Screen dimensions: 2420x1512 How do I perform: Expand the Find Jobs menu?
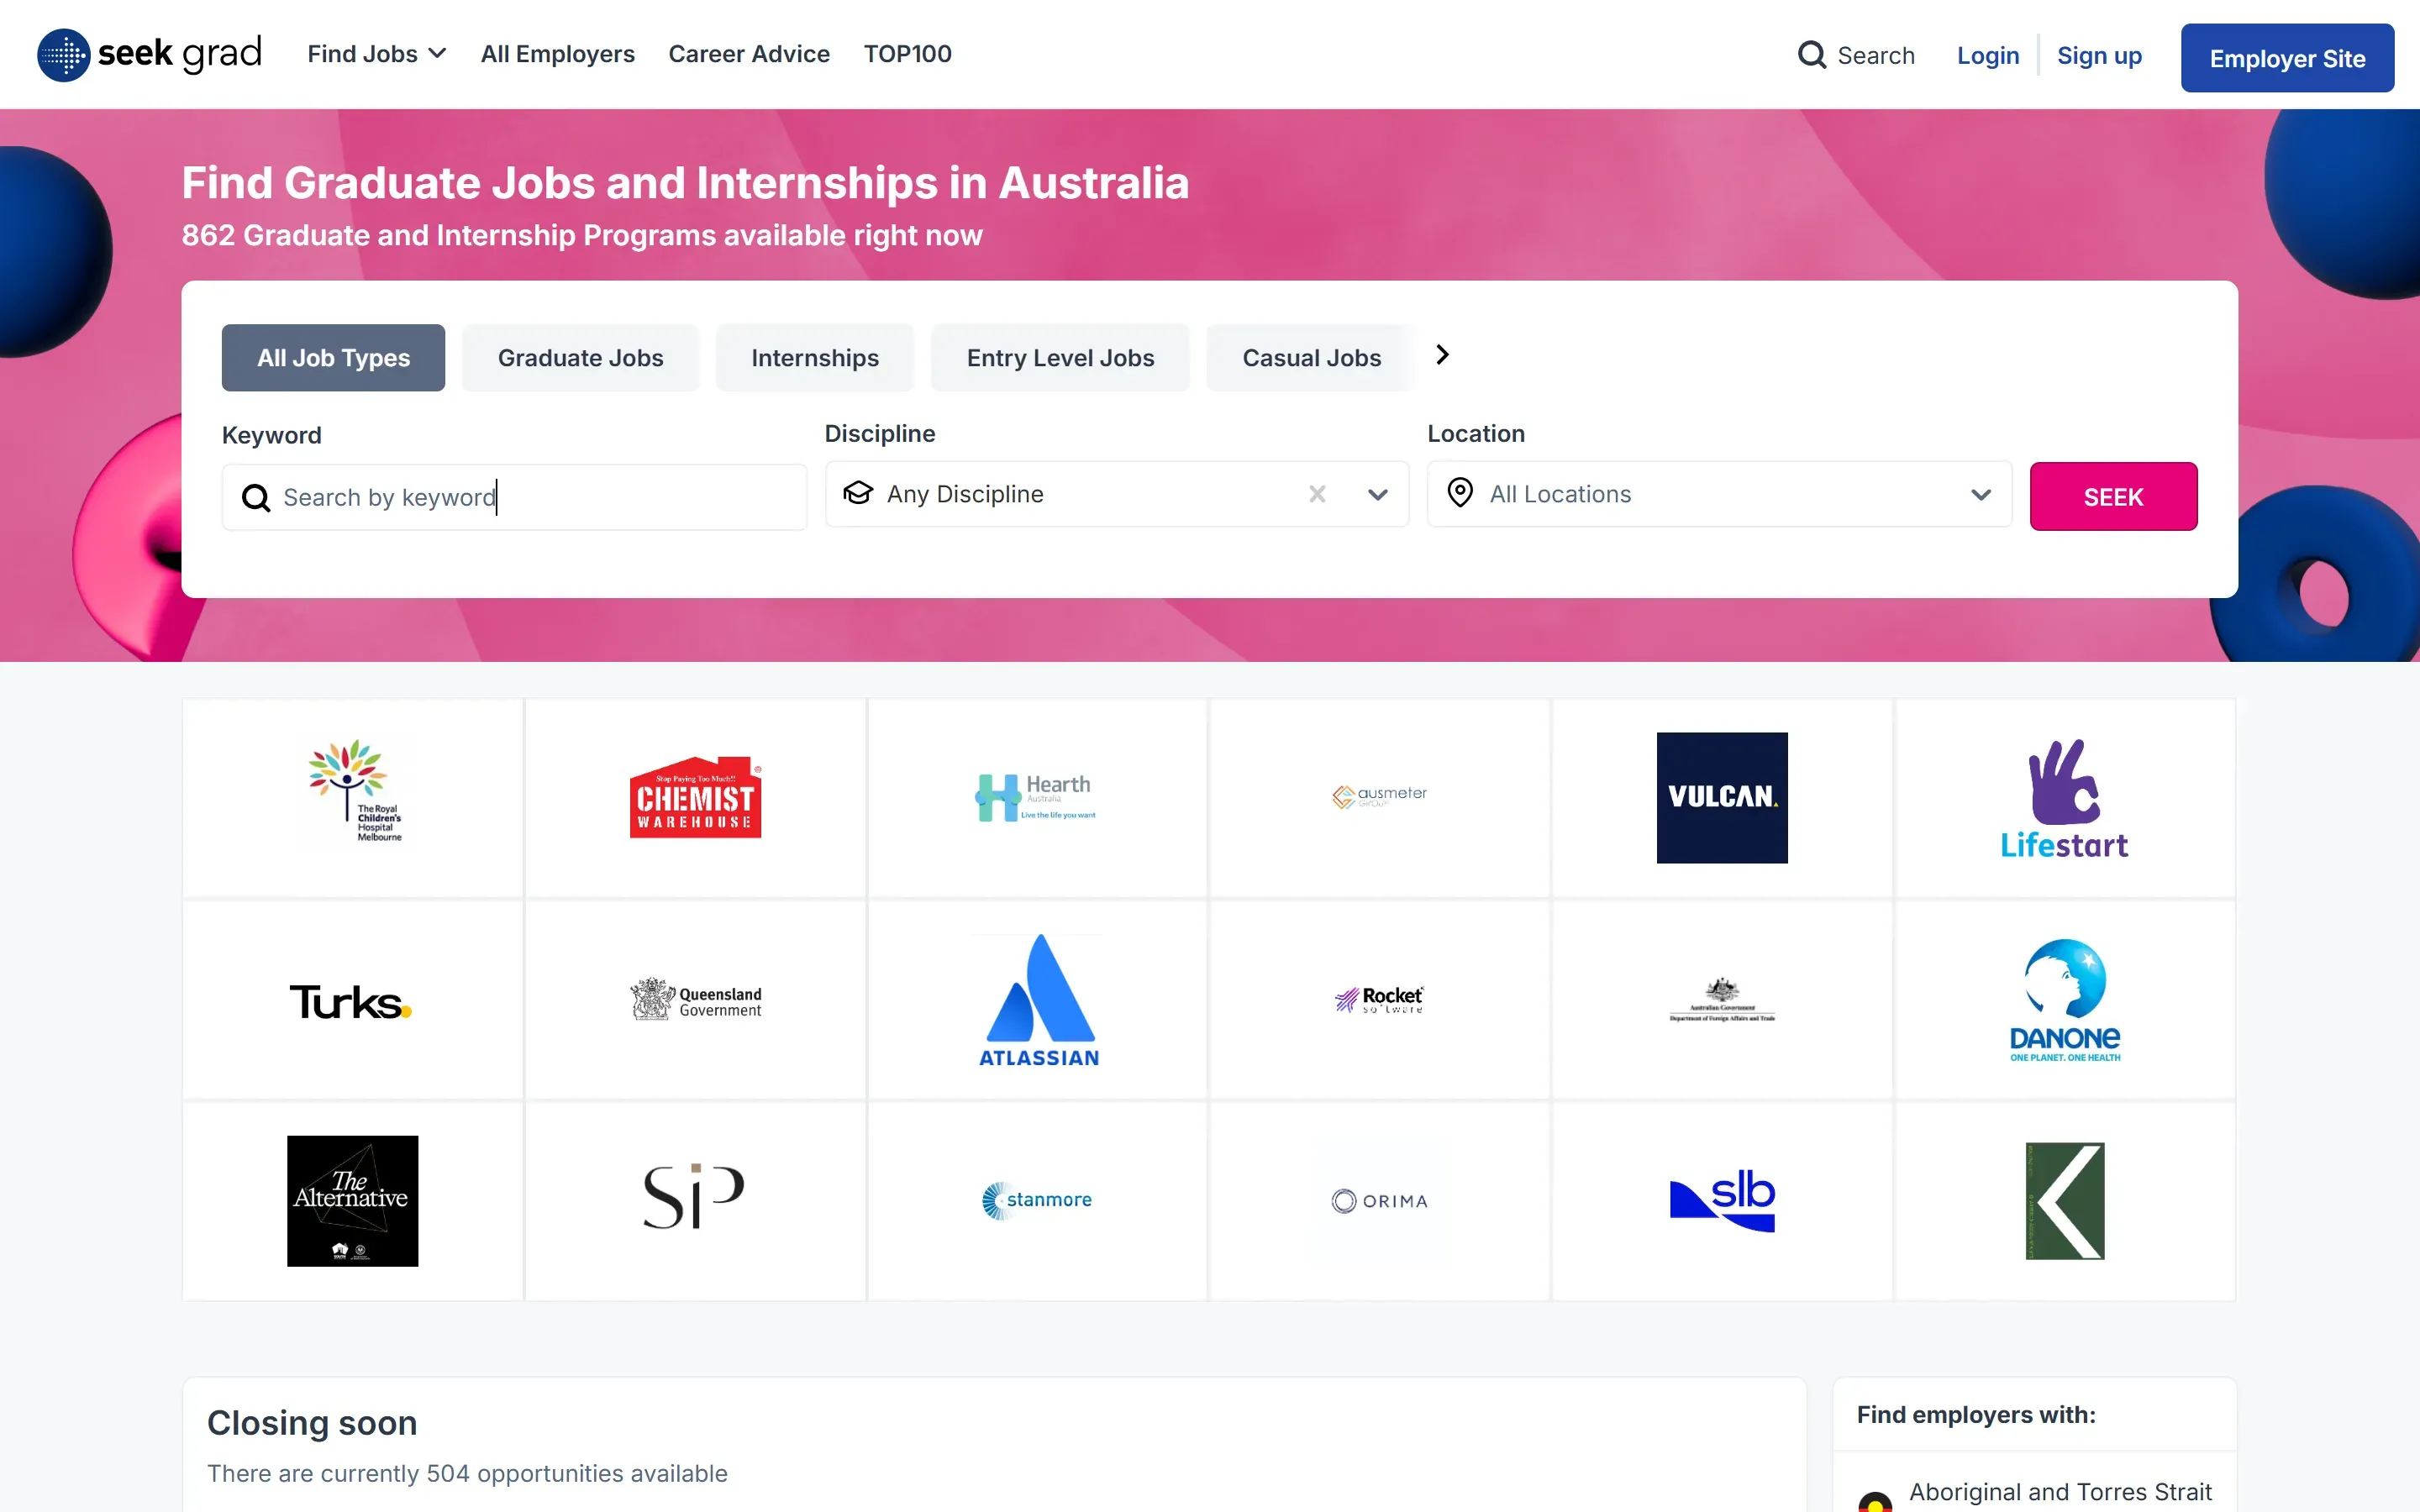click(x=376, y=54)
